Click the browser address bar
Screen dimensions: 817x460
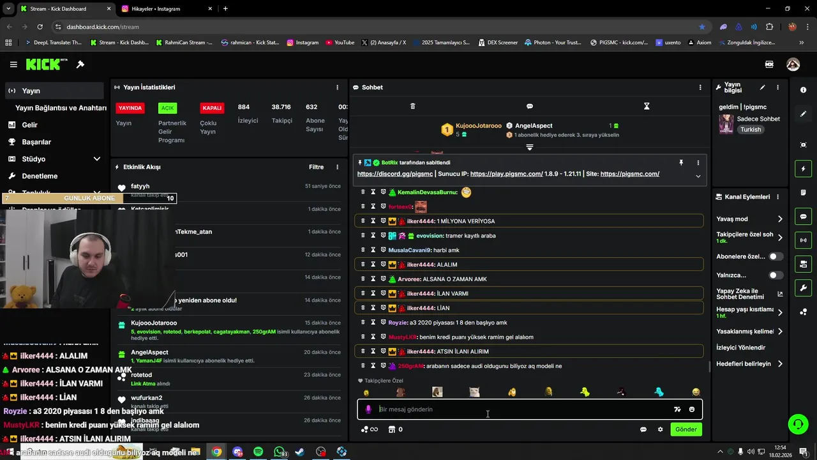click(377, 27)
